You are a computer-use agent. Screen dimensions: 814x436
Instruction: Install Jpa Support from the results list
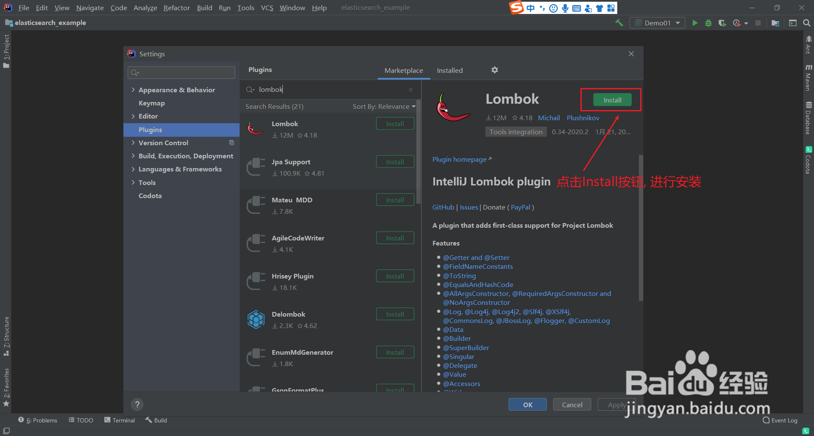pyautogui.click(x=395, y=162)
